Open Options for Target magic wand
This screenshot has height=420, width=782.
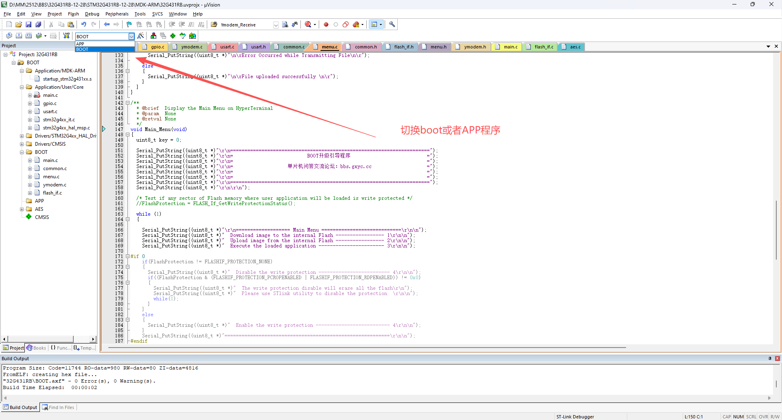[x=141, y=36]
